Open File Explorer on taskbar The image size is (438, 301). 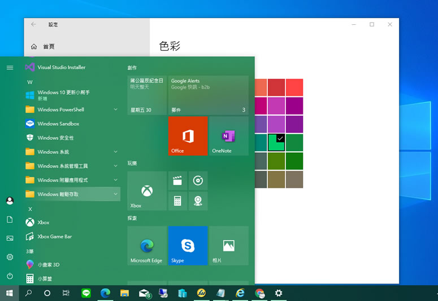[124, 293]
